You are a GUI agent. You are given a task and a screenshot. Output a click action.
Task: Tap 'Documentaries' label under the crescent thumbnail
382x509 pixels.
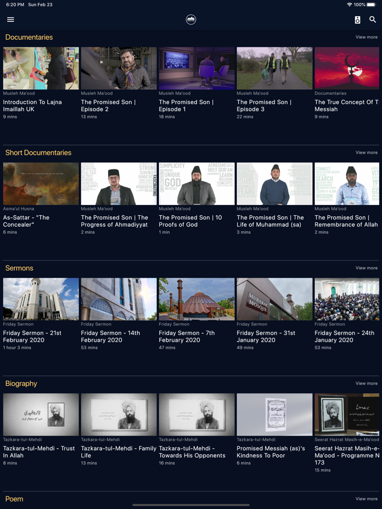[330, 93]
